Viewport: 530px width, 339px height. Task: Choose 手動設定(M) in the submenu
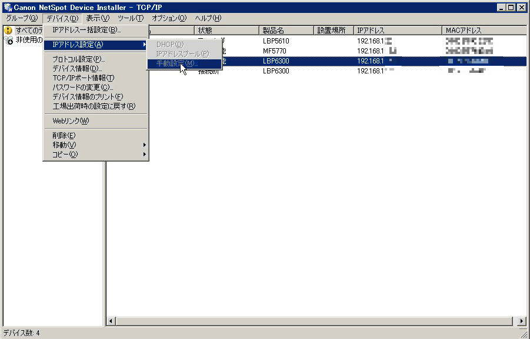pos(184,63)
